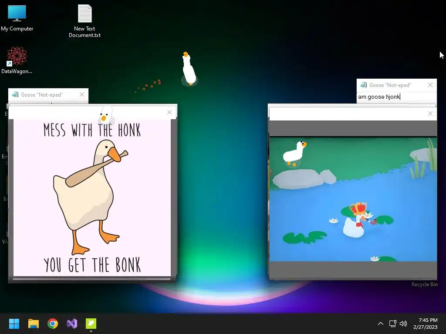Click the small goose on the pond image rock

coord(294,154)
